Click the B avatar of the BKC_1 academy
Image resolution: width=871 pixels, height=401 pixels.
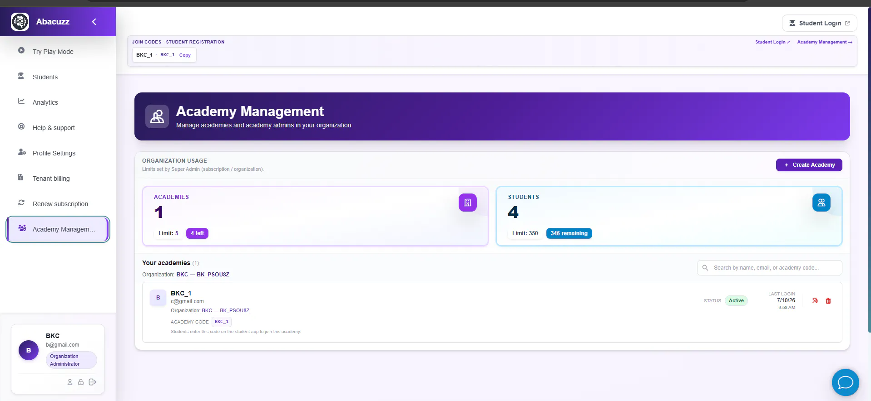[158, 298]
